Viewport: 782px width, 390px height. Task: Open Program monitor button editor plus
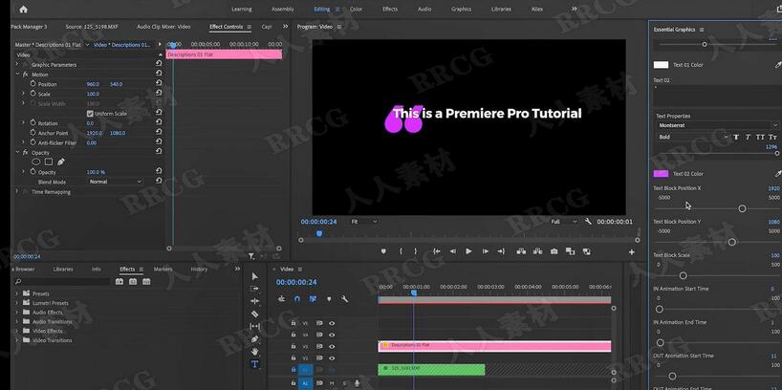pos(631,252)
